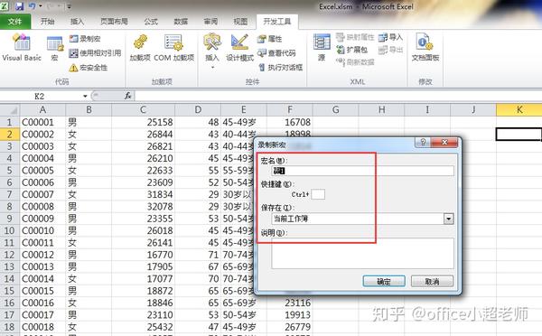Click the 宏 (Macros) icon
Viewport: 542px width, 336px height.
click(55, 43)
